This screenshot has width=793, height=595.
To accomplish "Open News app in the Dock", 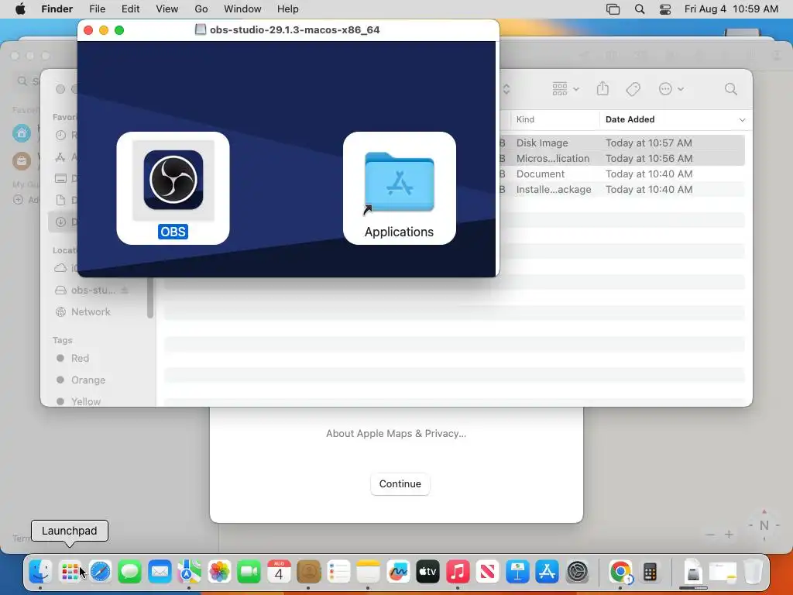I will (x=488, y=572).
